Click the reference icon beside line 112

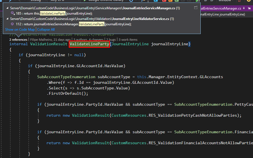tap(12, 24)
